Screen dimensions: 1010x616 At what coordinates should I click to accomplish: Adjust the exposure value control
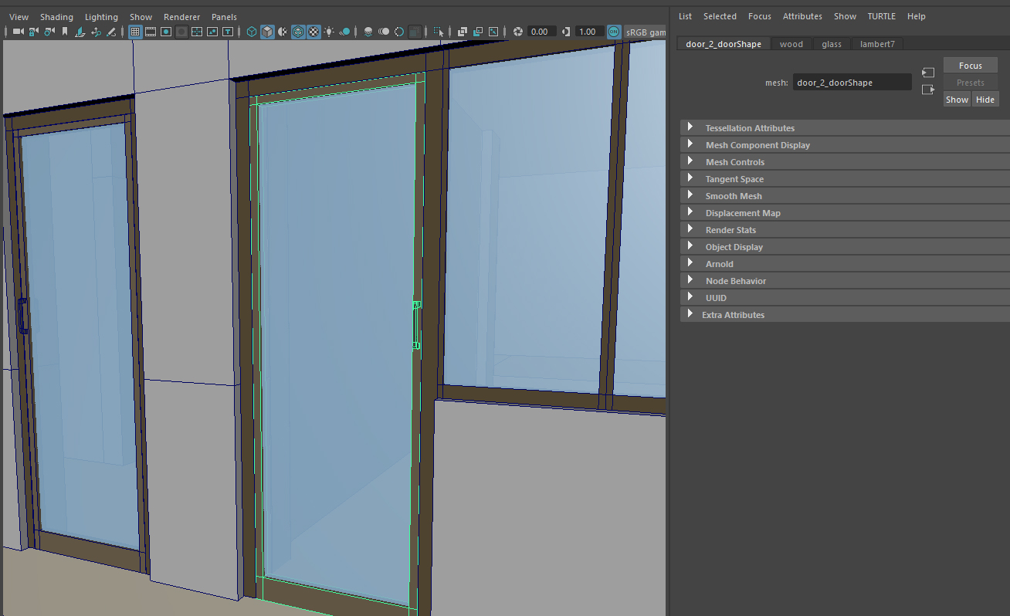click(x=541, y=32)
